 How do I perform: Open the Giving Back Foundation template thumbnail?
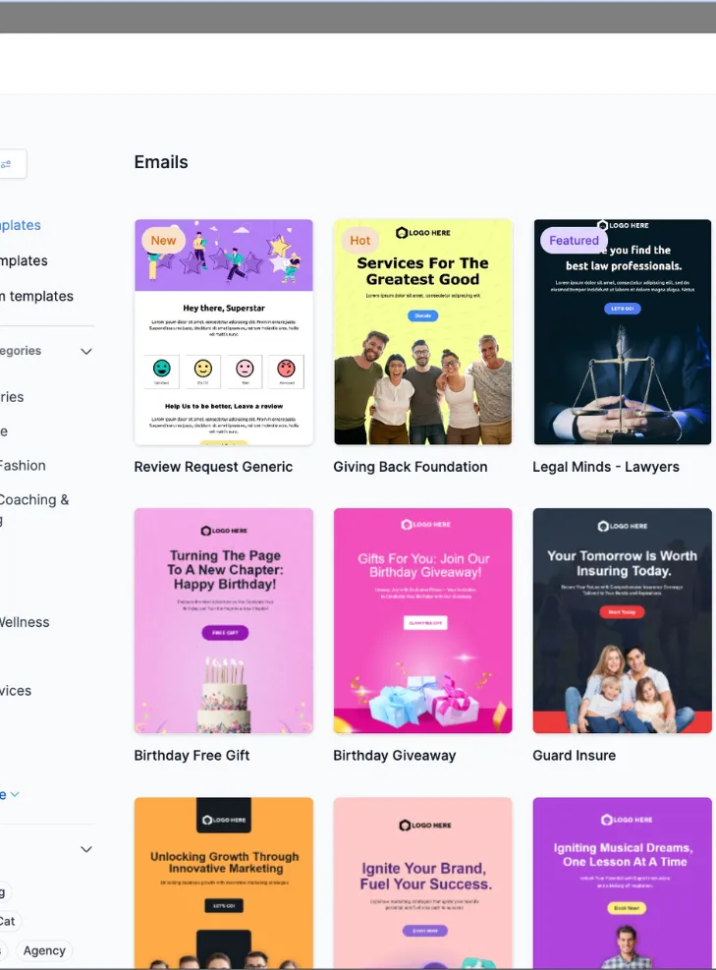click(x=423, y=332)
